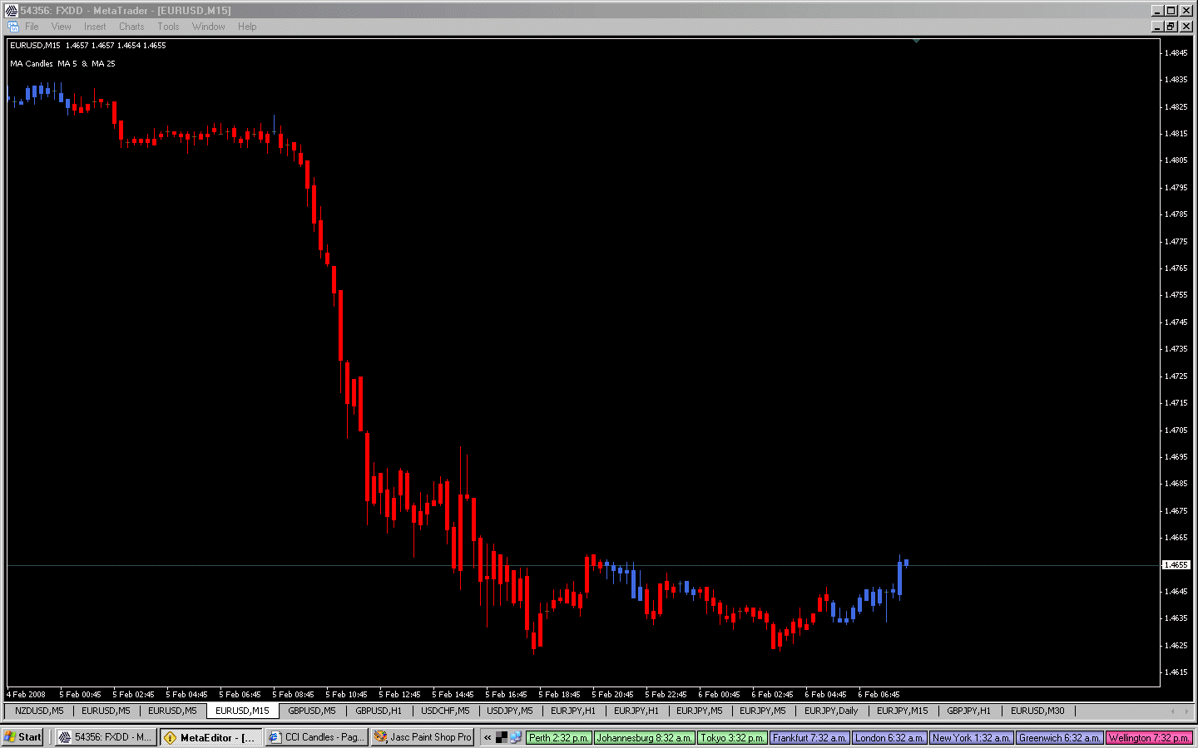Switch to the EURJPY,Daily chart tab
Screen dimensions: 1198x748
click(830, 711)
